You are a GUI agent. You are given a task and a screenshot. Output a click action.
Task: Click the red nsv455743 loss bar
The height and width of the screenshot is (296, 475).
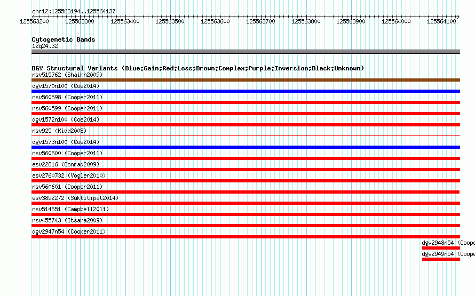246,226
